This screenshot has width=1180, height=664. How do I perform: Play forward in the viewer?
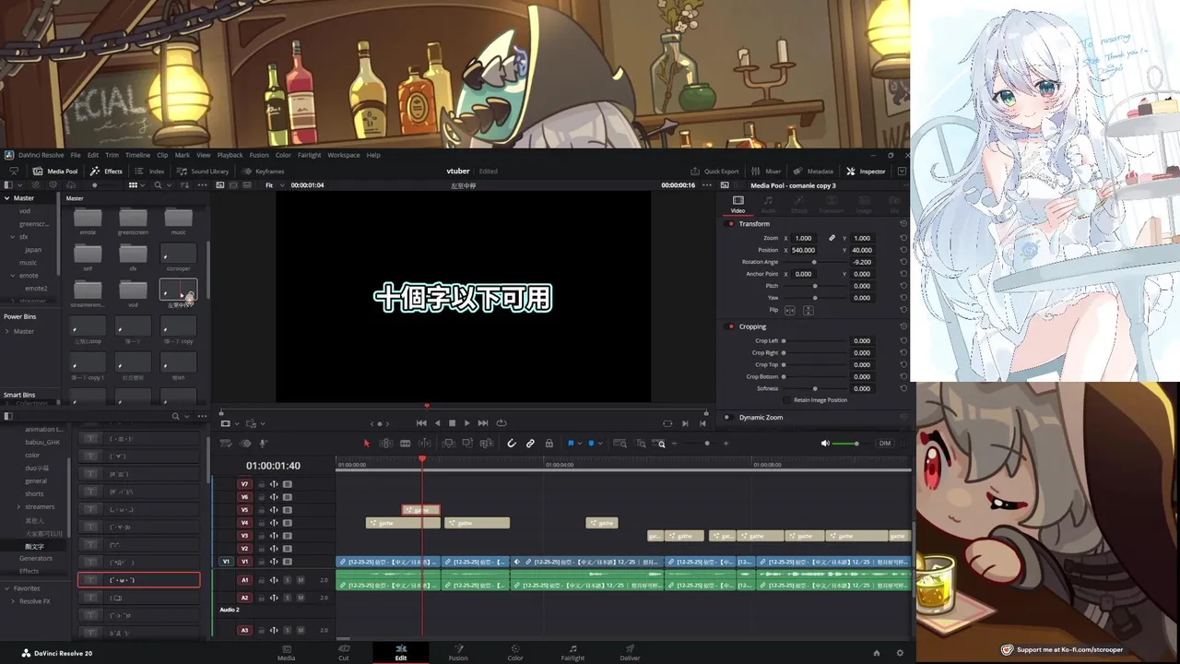click(466, 423)
